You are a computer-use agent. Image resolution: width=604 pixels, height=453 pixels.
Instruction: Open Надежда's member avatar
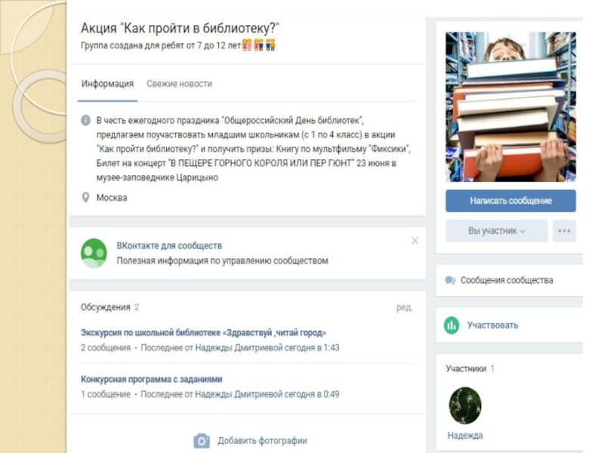(x=465, y=405)
